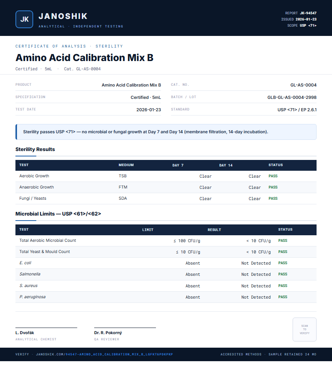Click the PASS status for Salmonella
This screenshot has height=372, width=332.
(283, 274)
